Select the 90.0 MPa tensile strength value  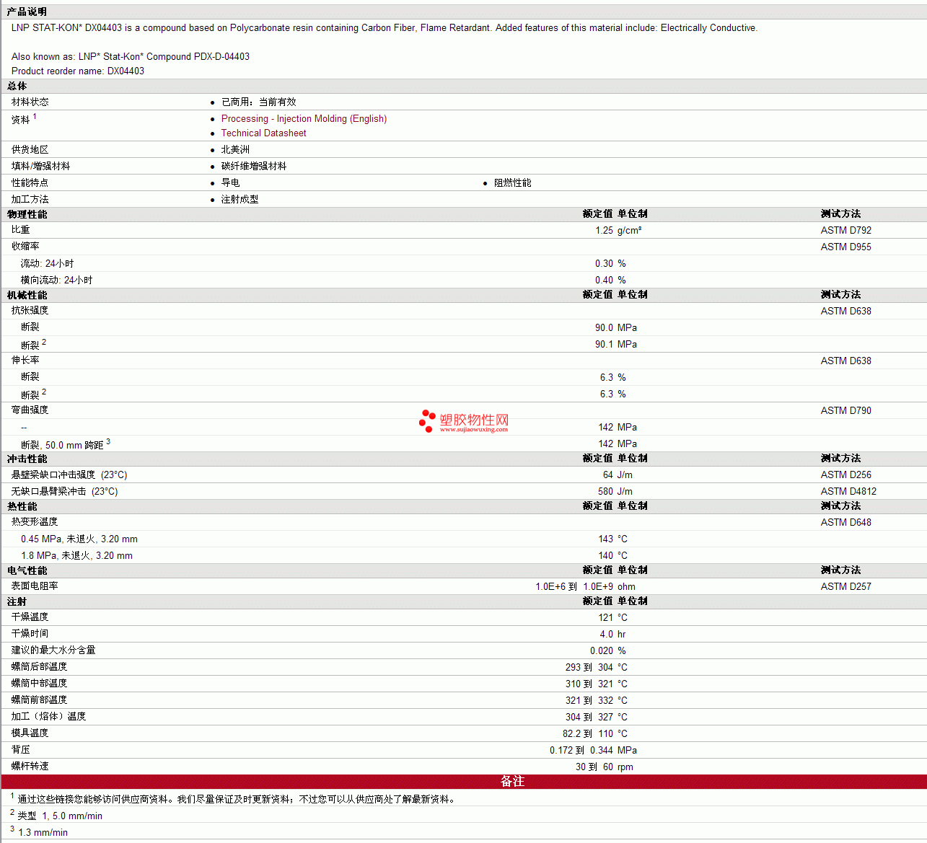[616, 328]
